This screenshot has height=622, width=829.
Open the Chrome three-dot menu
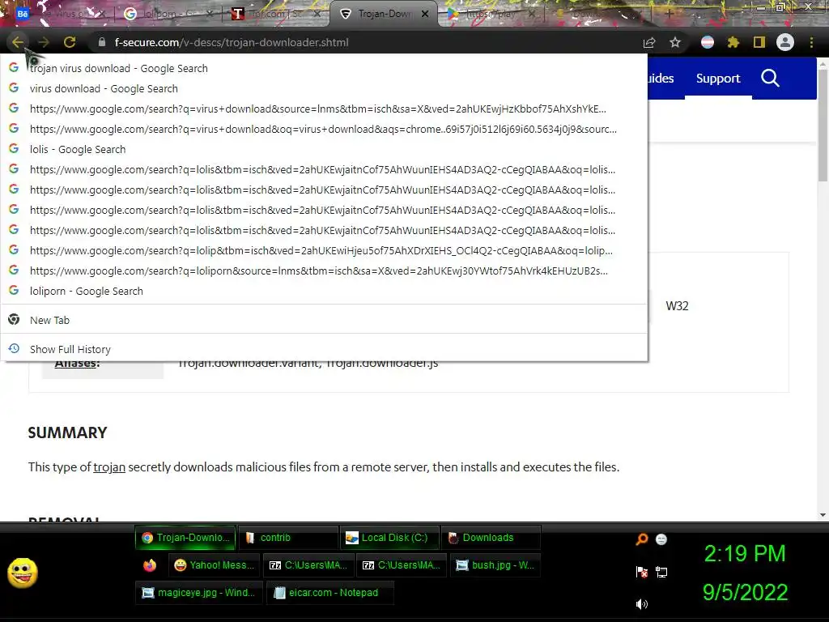[x=811, y=42]
